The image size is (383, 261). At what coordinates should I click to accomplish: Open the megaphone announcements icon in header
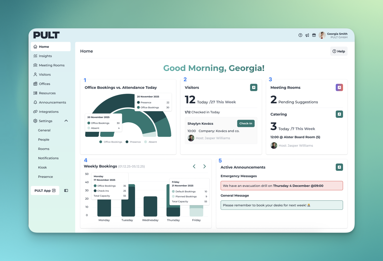point(307,35)
